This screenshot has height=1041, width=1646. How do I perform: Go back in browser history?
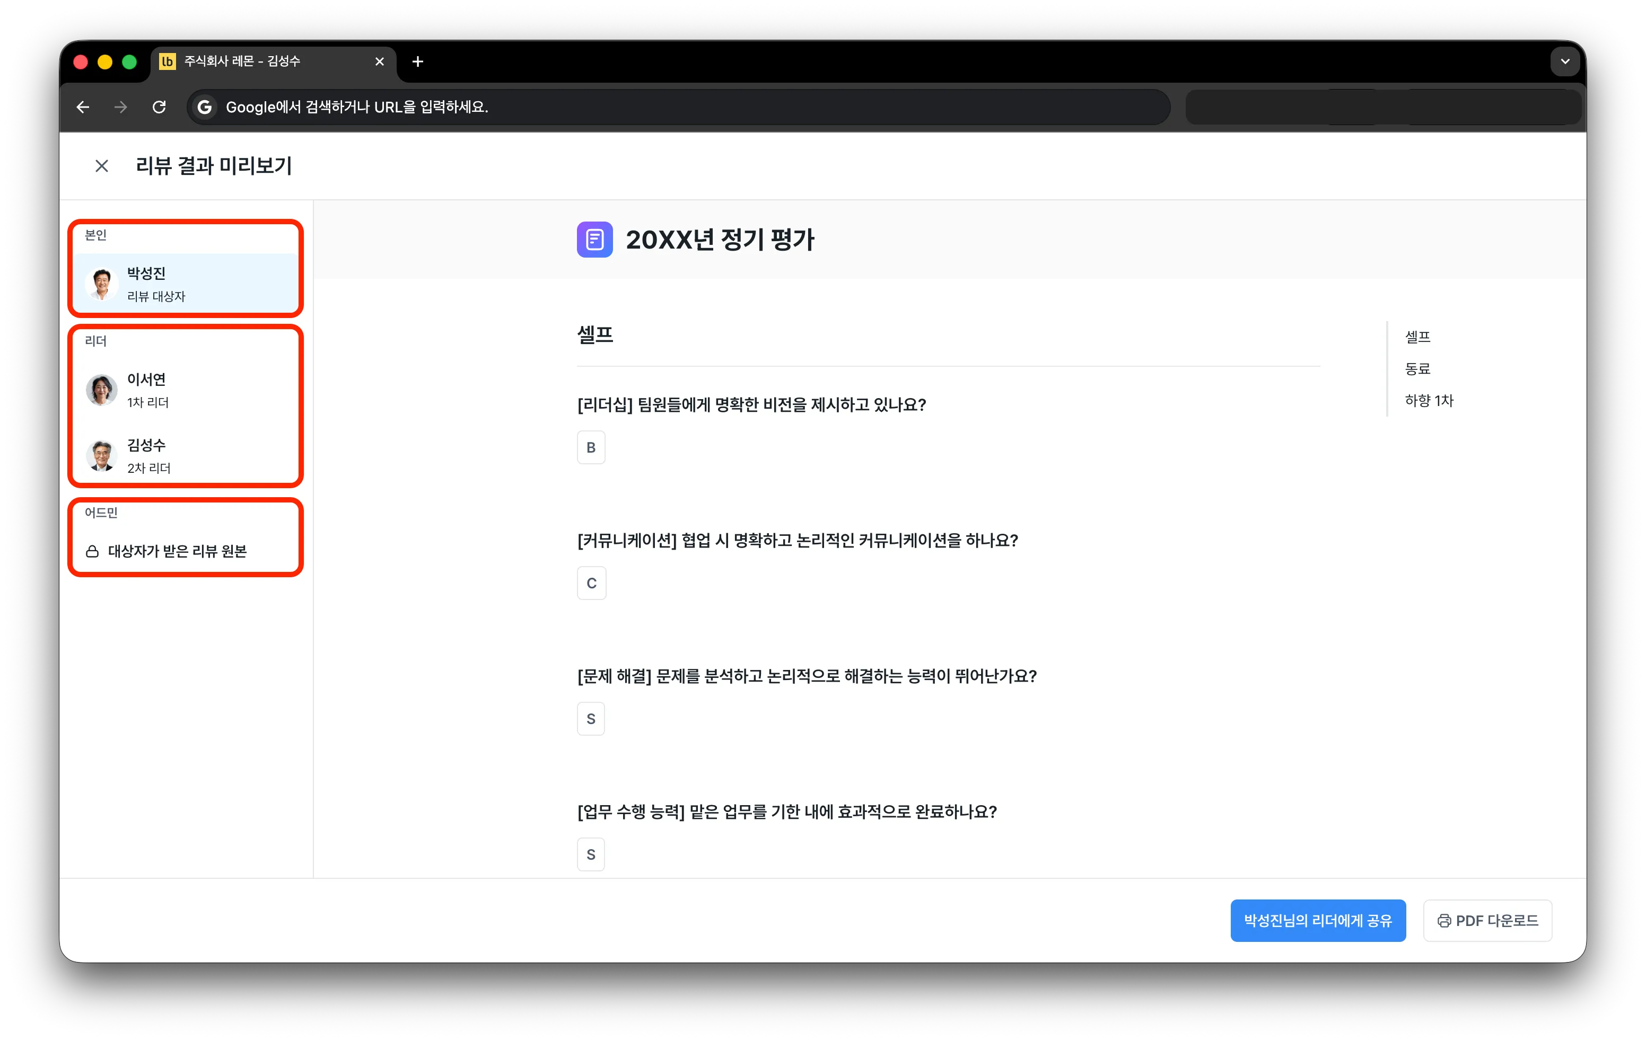(83, 107)
